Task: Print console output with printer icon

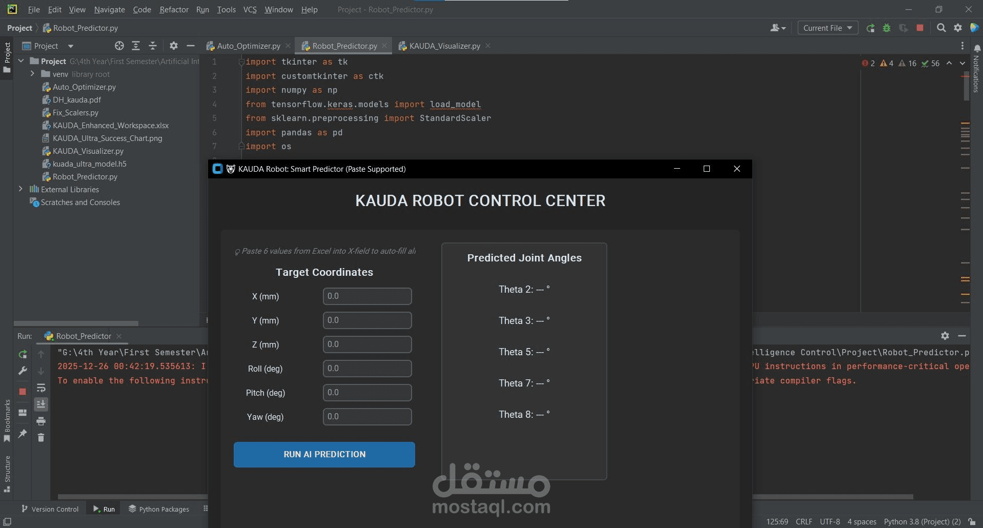Action: [x=41, y=421]
